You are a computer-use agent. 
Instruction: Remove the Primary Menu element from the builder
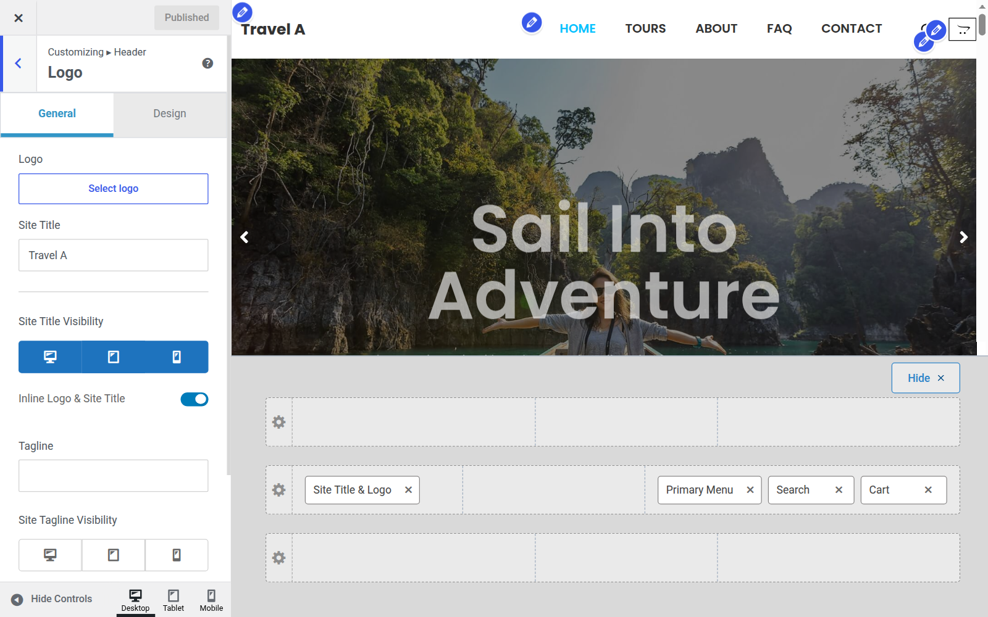tap(750, 490)
